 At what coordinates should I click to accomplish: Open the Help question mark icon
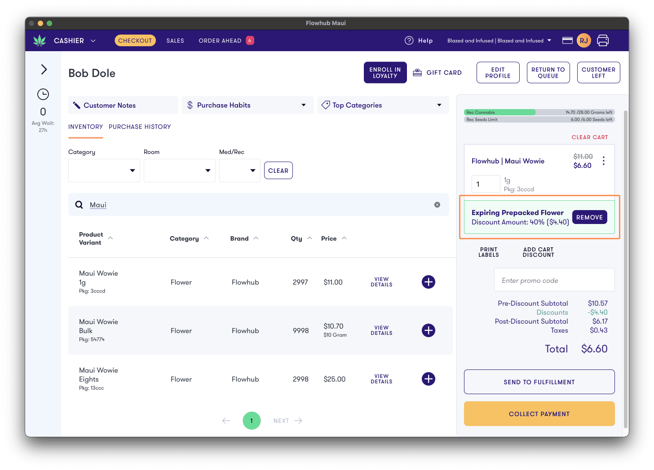pos(409,40)
